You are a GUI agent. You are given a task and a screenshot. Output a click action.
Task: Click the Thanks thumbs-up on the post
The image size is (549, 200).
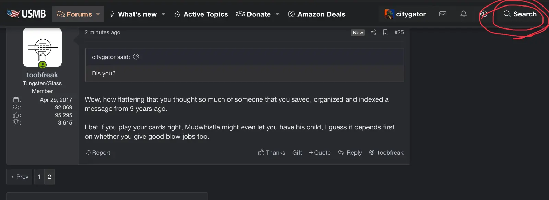[271, 153]
